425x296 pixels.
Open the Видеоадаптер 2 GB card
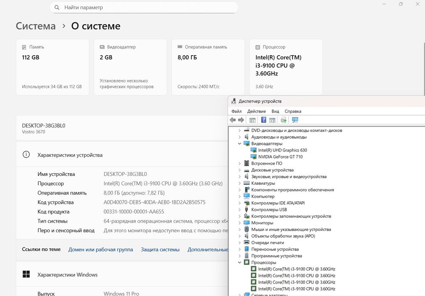point(130,67)
